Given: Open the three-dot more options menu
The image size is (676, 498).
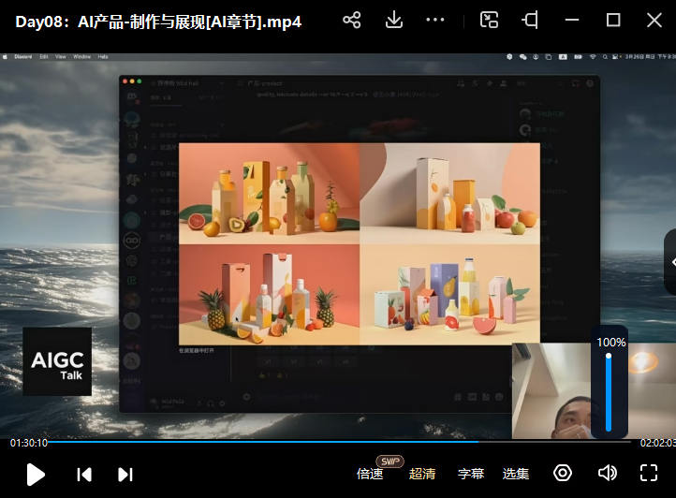Looking at the screenshot, I should [x=435, y=21].
